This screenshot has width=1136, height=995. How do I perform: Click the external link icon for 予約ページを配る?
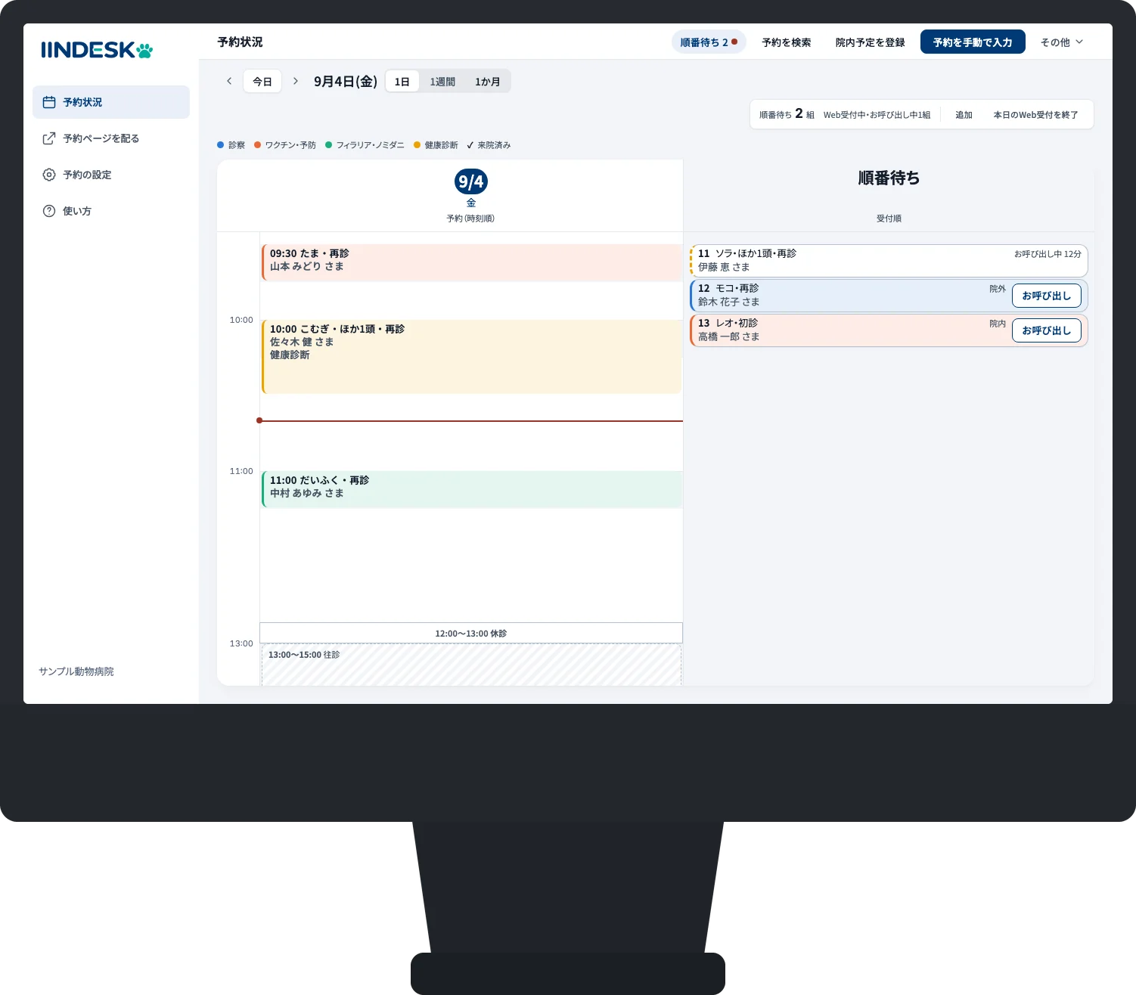[x=49, y=138]
